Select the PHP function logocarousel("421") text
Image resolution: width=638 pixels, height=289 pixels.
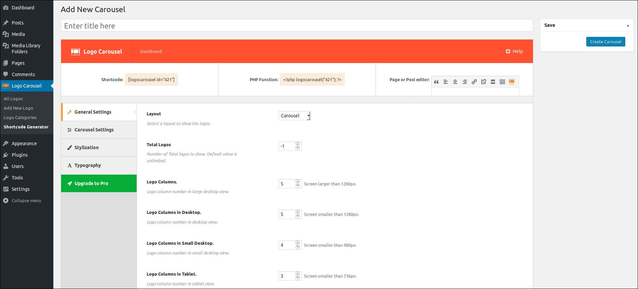(x=312, y=79)
